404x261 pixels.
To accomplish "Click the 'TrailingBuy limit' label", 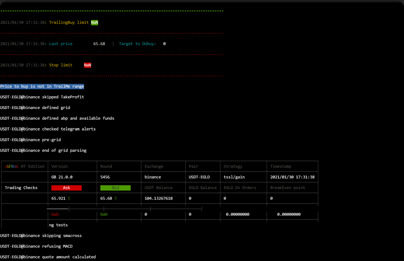I will click(x=69, y=22).
